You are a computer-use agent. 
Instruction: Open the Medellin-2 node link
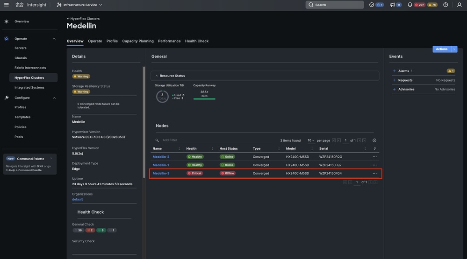pos(161,157)
